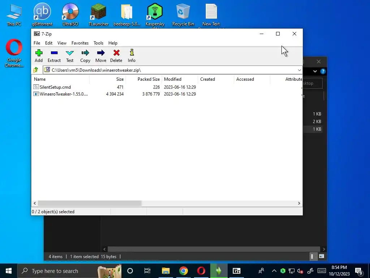The width and height of the screenshot is (370, 278).
Task: Click the muted volume tray icon
Action: (x=300, y=271)
